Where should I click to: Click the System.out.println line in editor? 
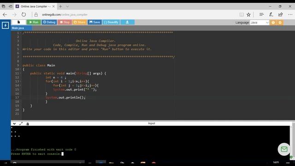click(x=65, y=97)
